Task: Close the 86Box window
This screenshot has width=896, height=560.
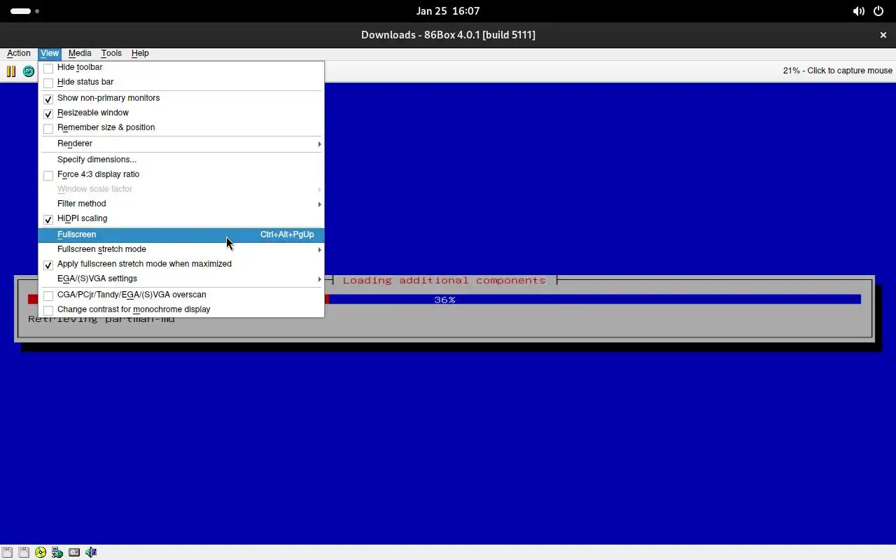Action: (883, 35)
